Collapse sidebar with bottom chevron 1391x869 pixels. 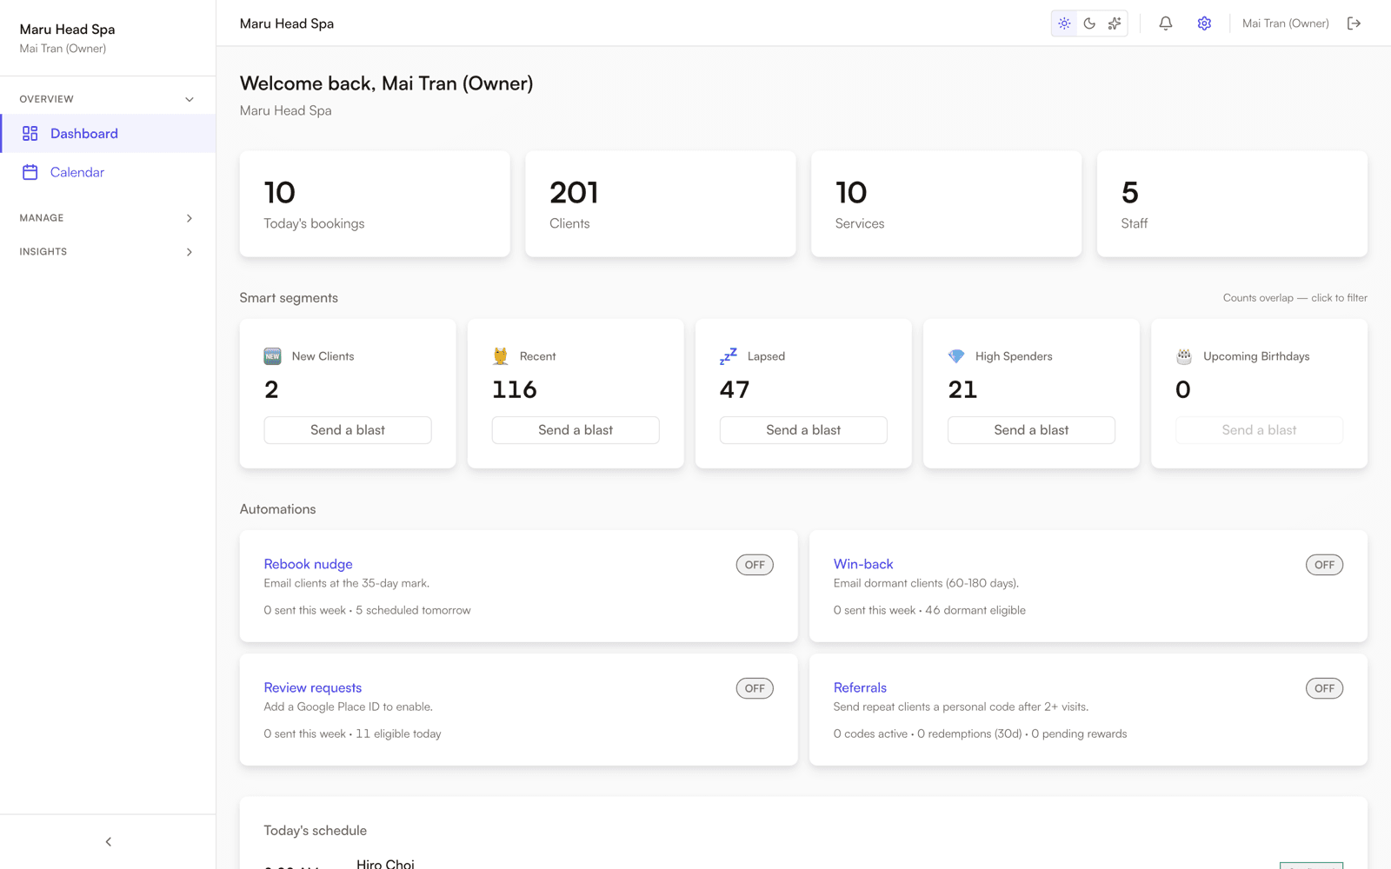(109, 841)
